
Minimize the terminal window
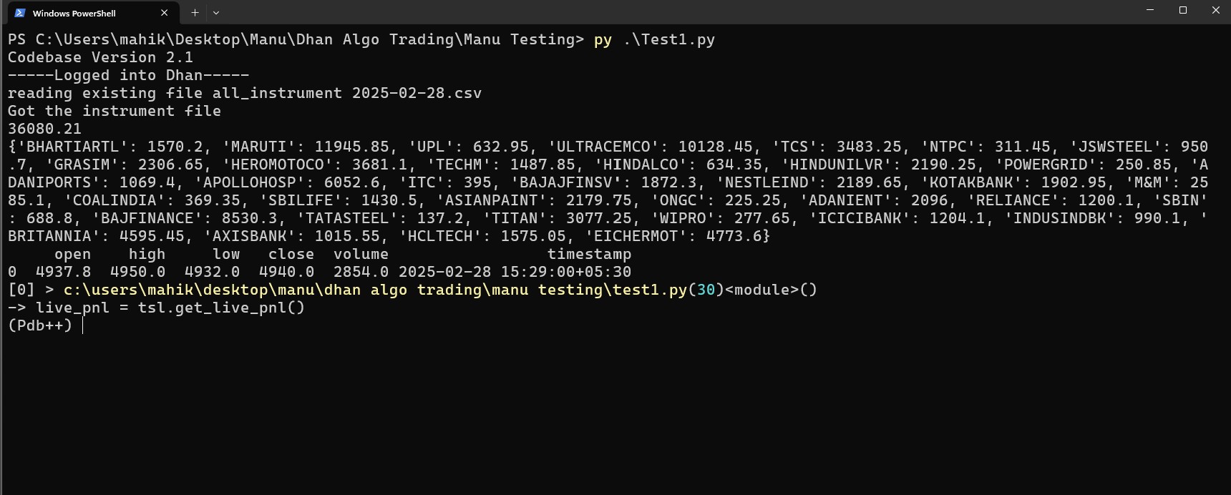[x=1150, y=10]
